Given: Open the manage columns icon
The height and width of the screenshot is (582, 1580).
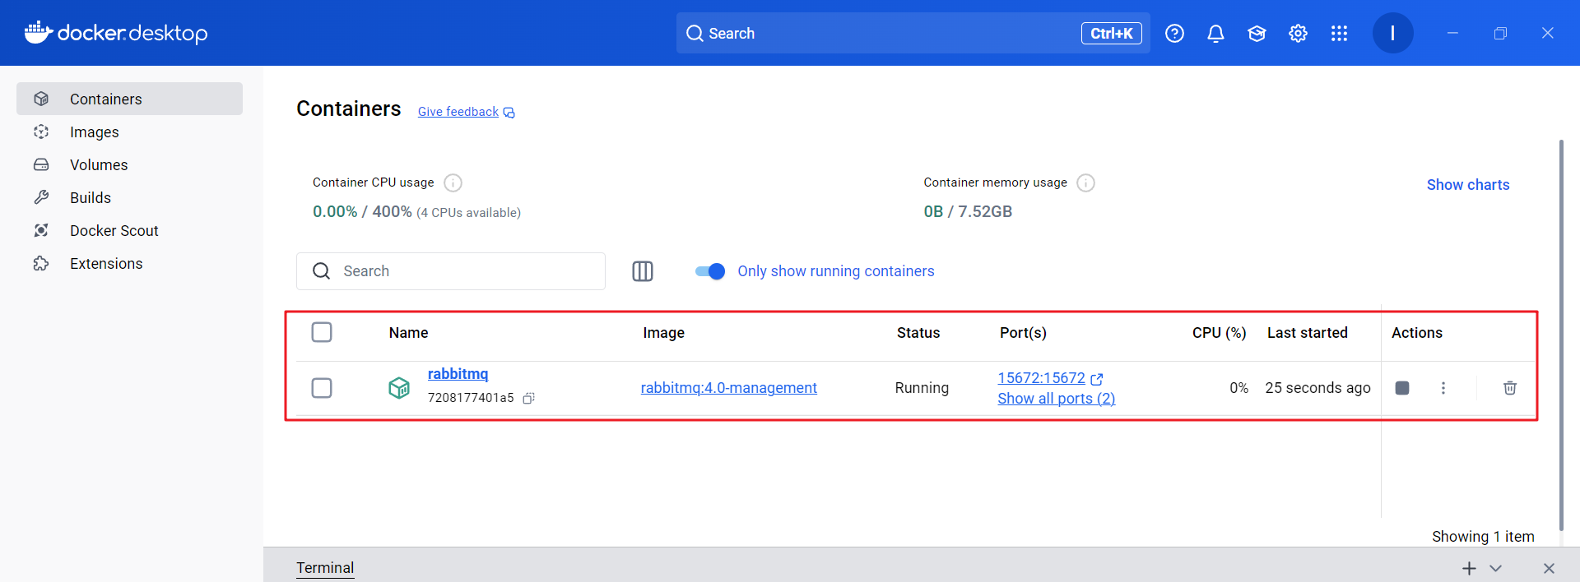Looking at the screenshot, I should tap(643, 271).
